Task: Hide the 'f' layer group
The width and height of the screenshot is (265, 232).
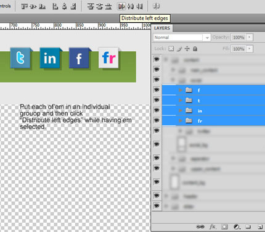Action: tap(157, 90)
